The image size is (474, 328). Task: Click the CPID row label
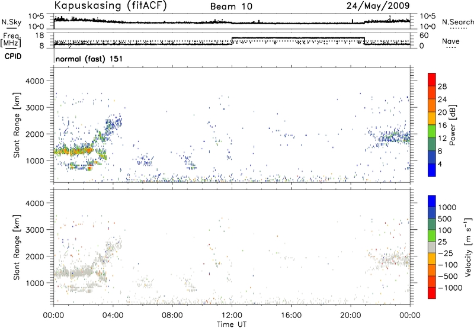pyautogui.click(x=13, y=56)
